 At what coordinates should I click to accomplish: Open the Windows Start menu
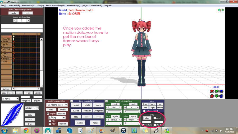(4, 131)
